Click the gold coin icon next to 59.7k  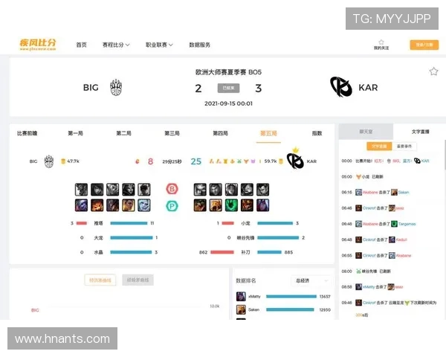[281, 161]
